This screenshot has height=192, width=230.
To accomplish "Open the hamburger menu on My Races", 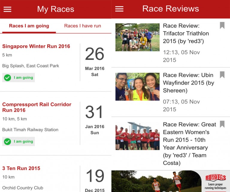I will pyautogui.click(x=7, y=9).
